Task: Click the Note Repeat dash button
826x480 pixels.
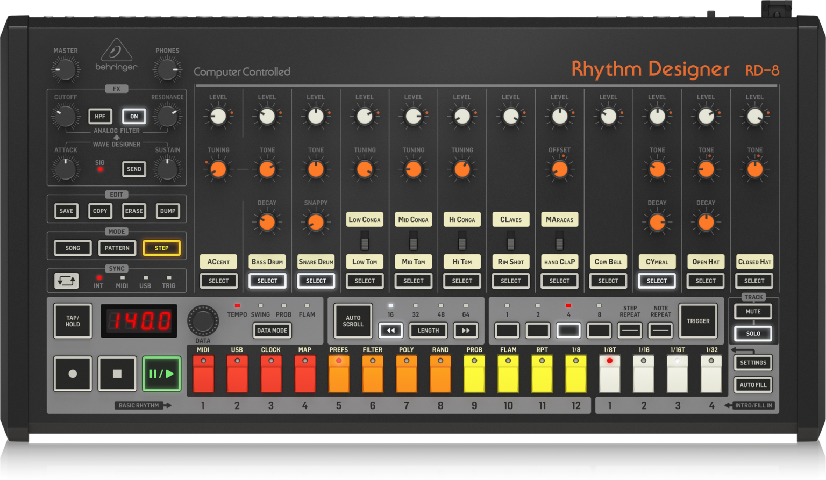Action: coord(660,331)
